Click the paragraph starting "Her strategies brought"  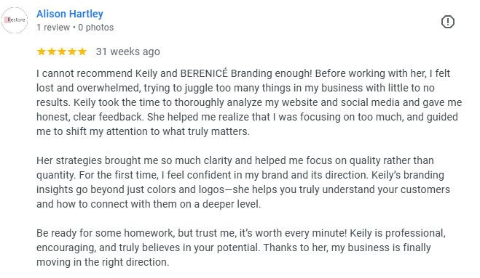point(243,182)
